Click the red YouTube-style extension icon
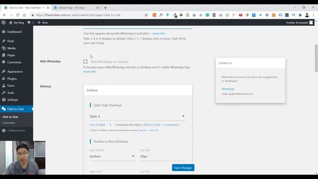 click(240, 15)
